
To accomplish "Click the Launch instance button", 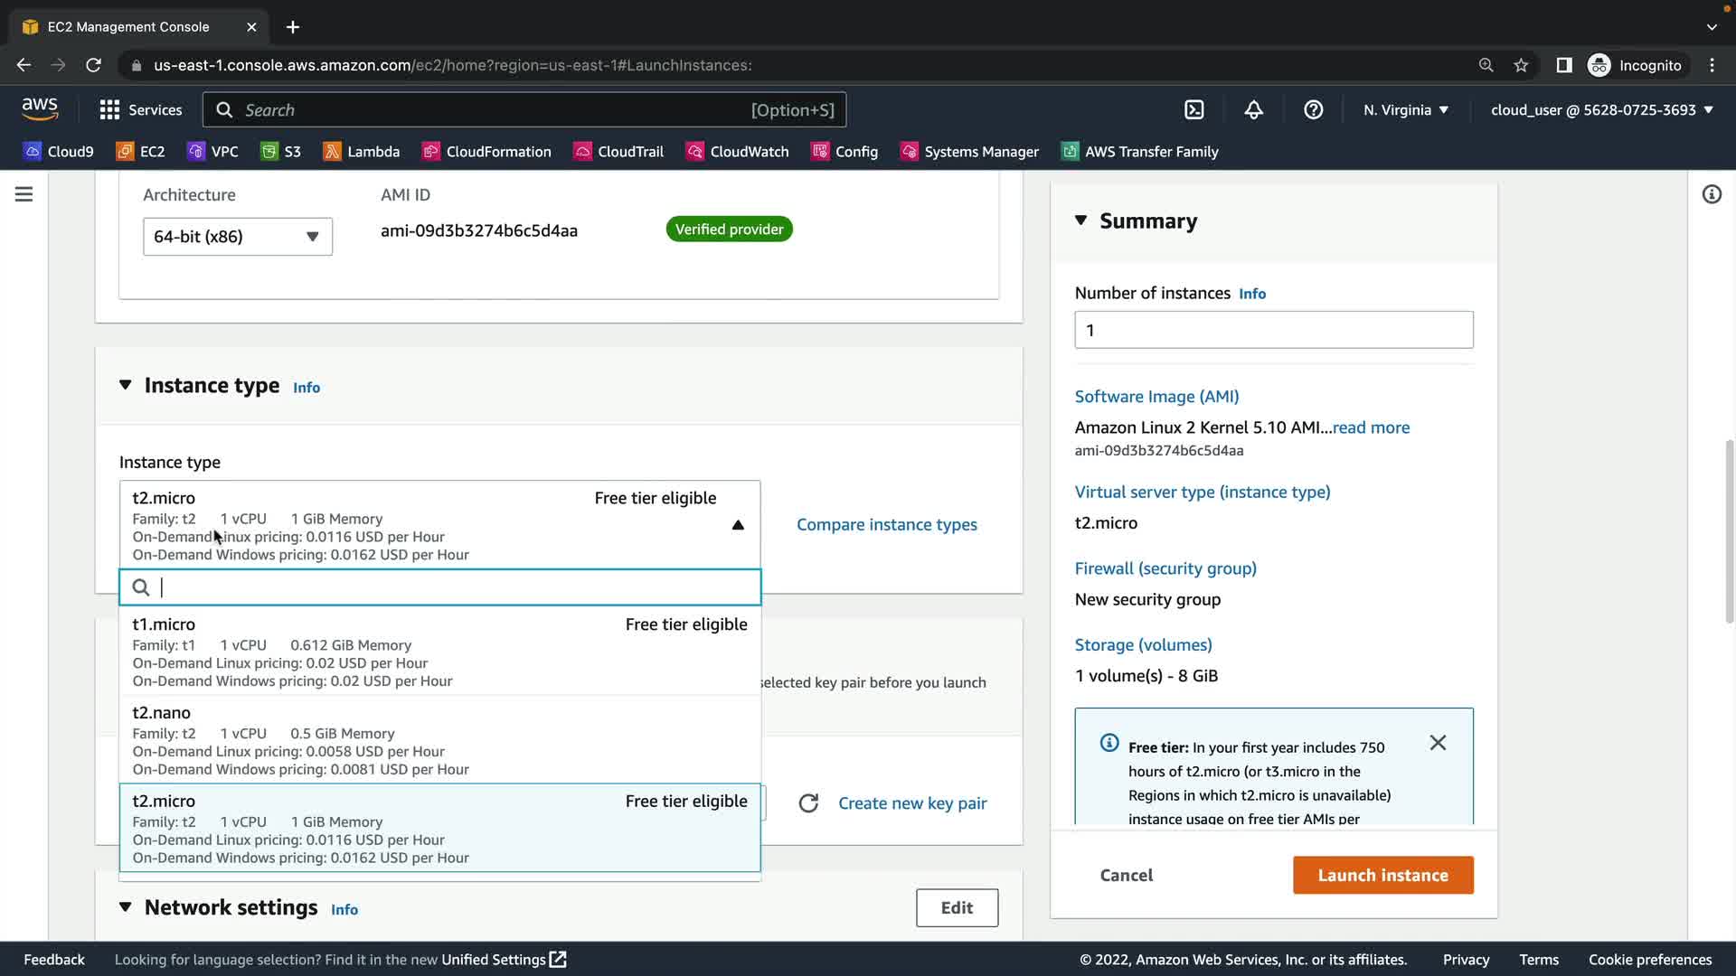I will (1382, 875).
